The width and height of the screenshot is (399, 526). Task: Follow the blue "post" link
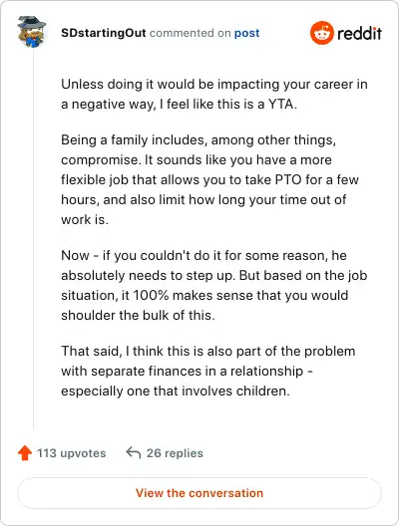[x=246, y=33]
